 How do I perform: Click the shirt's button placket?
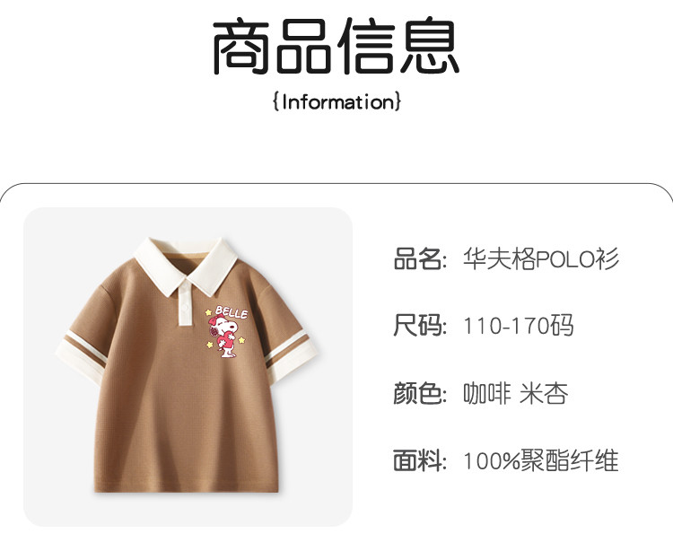(x=185, y=302)
